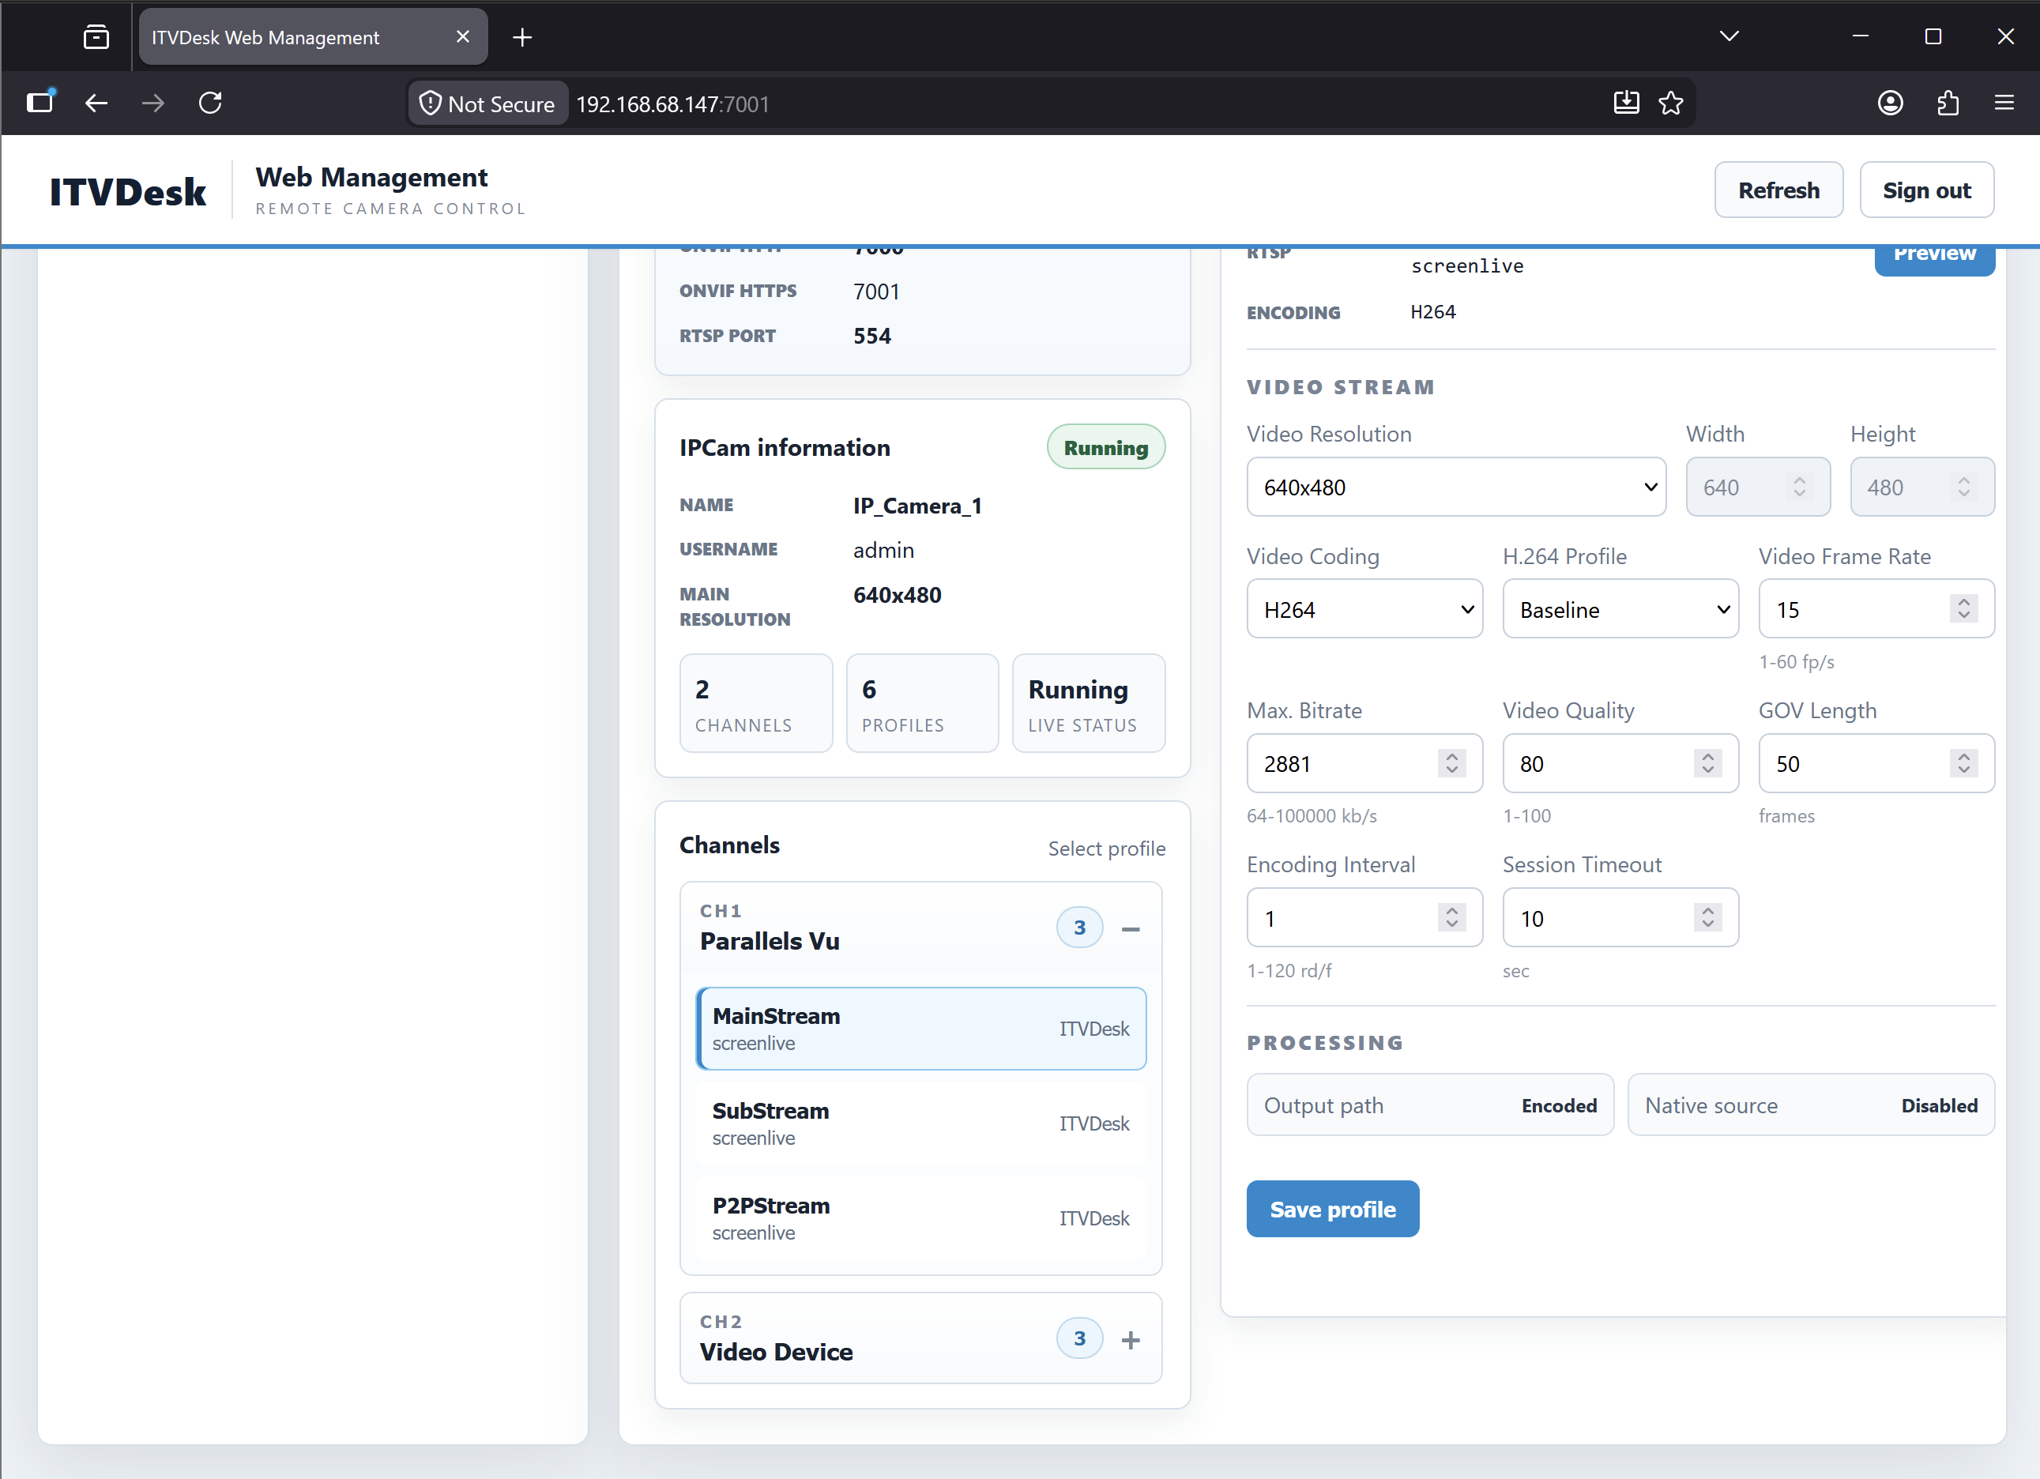
Task: Click the ITVDesk logo
Action: 127,190
